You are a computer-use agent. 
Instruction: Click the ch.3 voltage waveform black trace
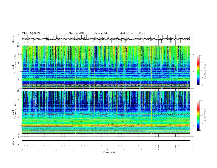(105, 141)
